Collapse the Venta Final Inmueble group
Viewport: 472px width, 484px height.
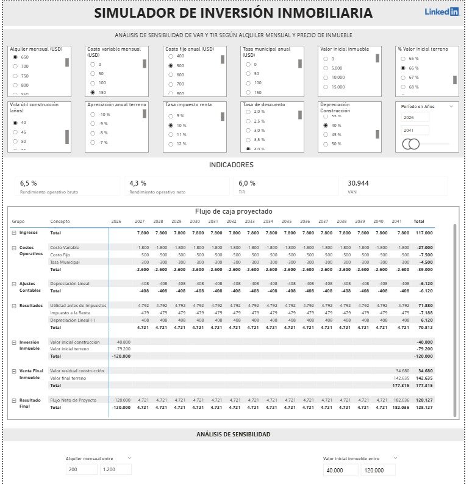click(x=14, y=371)
